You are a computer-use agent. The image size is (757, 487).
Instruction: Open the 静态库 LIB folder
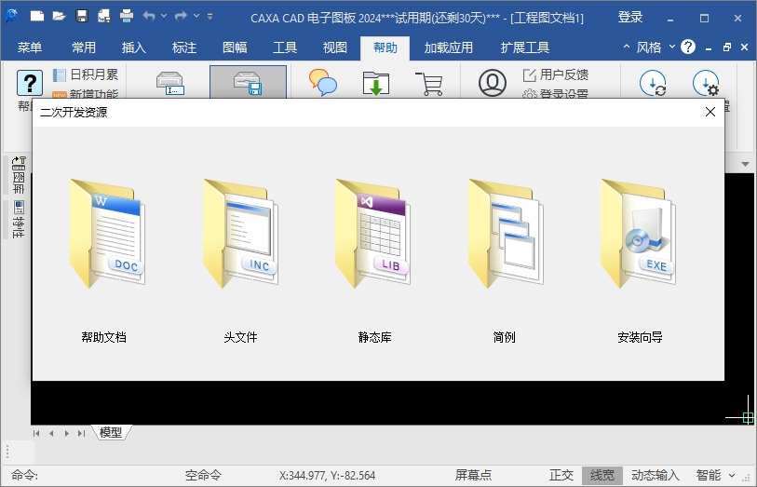tap(372, 233)
